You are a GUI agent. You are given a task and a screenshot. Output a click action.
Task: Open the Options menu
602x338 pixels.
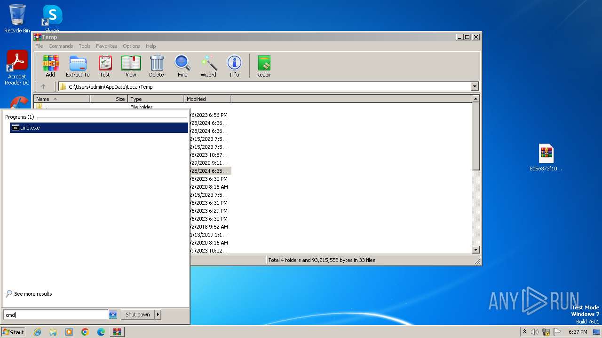(x=132, y=46)
